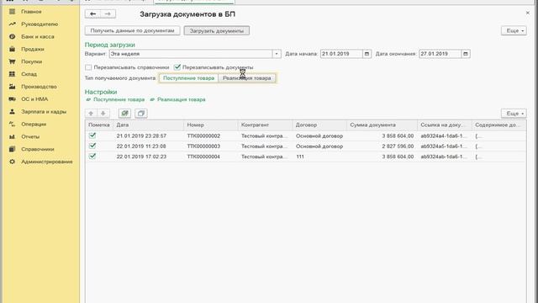Click Загрузить документы button
Image resolution: width=538 pixels, height=303 pixels.
pos(217,30)
